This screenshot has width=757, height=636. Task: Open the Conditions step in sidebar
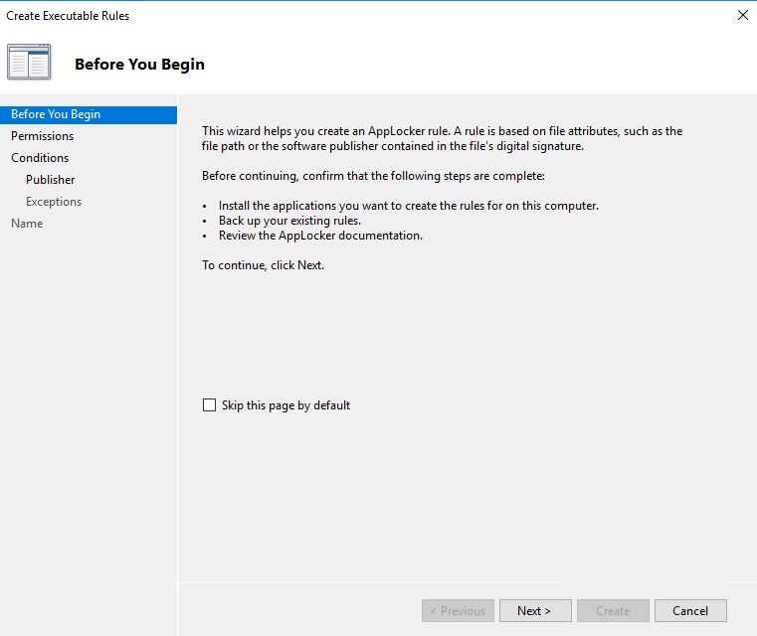[40, 158]
